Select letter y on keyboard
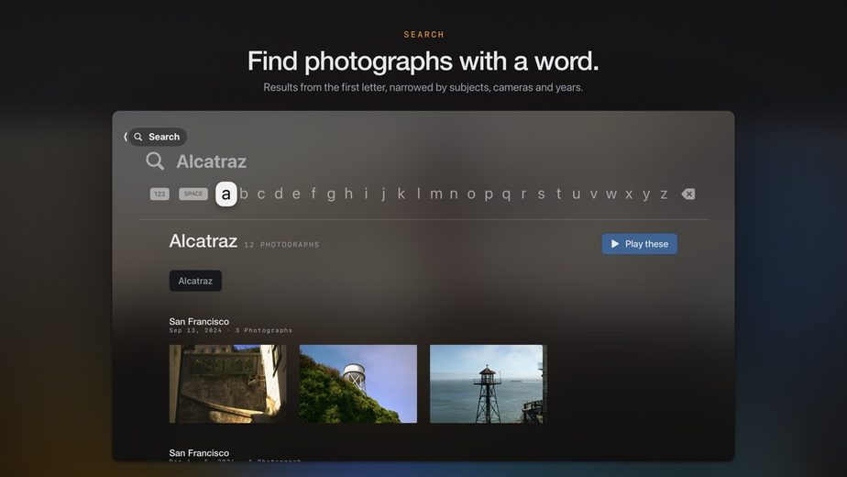The width and height of the screenshot is (847, 477). tap(646, 194)
